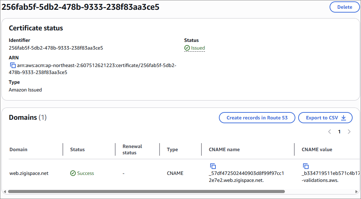This screenshot has height=199, width=361.
Task: Go to the previous page of domains
Action: [x=330, y=132]
